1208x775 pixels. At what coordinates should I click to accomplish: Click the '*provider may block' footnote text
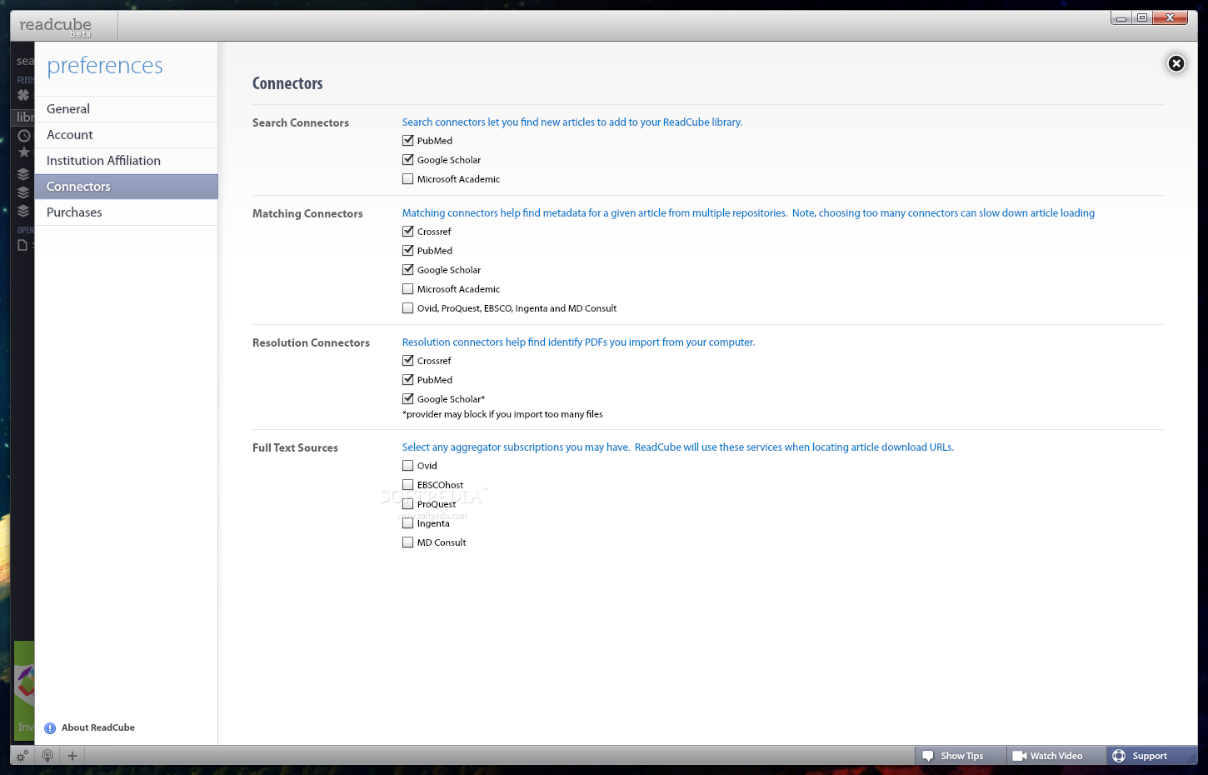coord(502,414)
